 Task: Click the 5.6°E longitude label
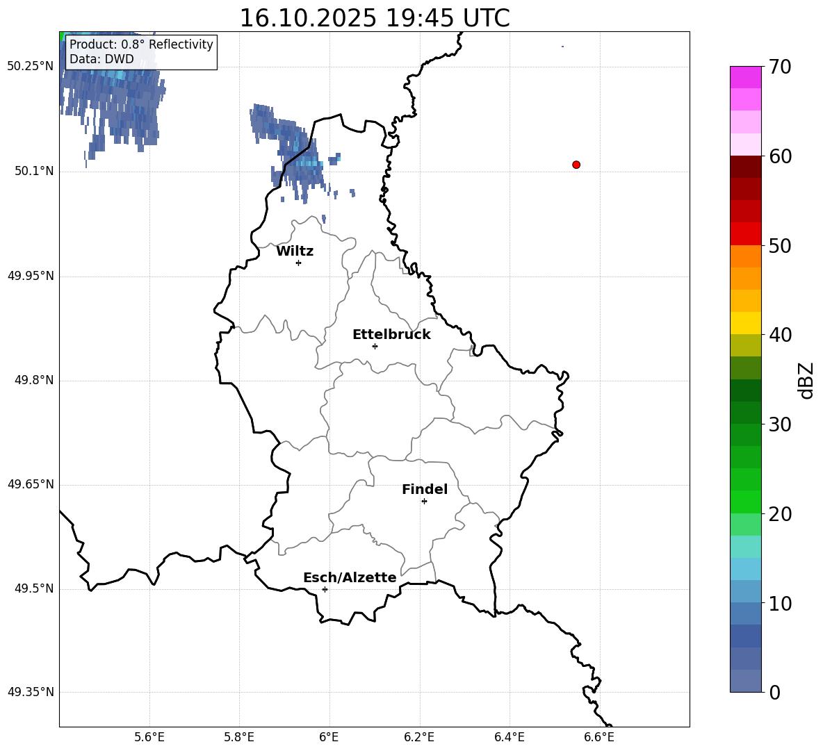pos(149,737)
